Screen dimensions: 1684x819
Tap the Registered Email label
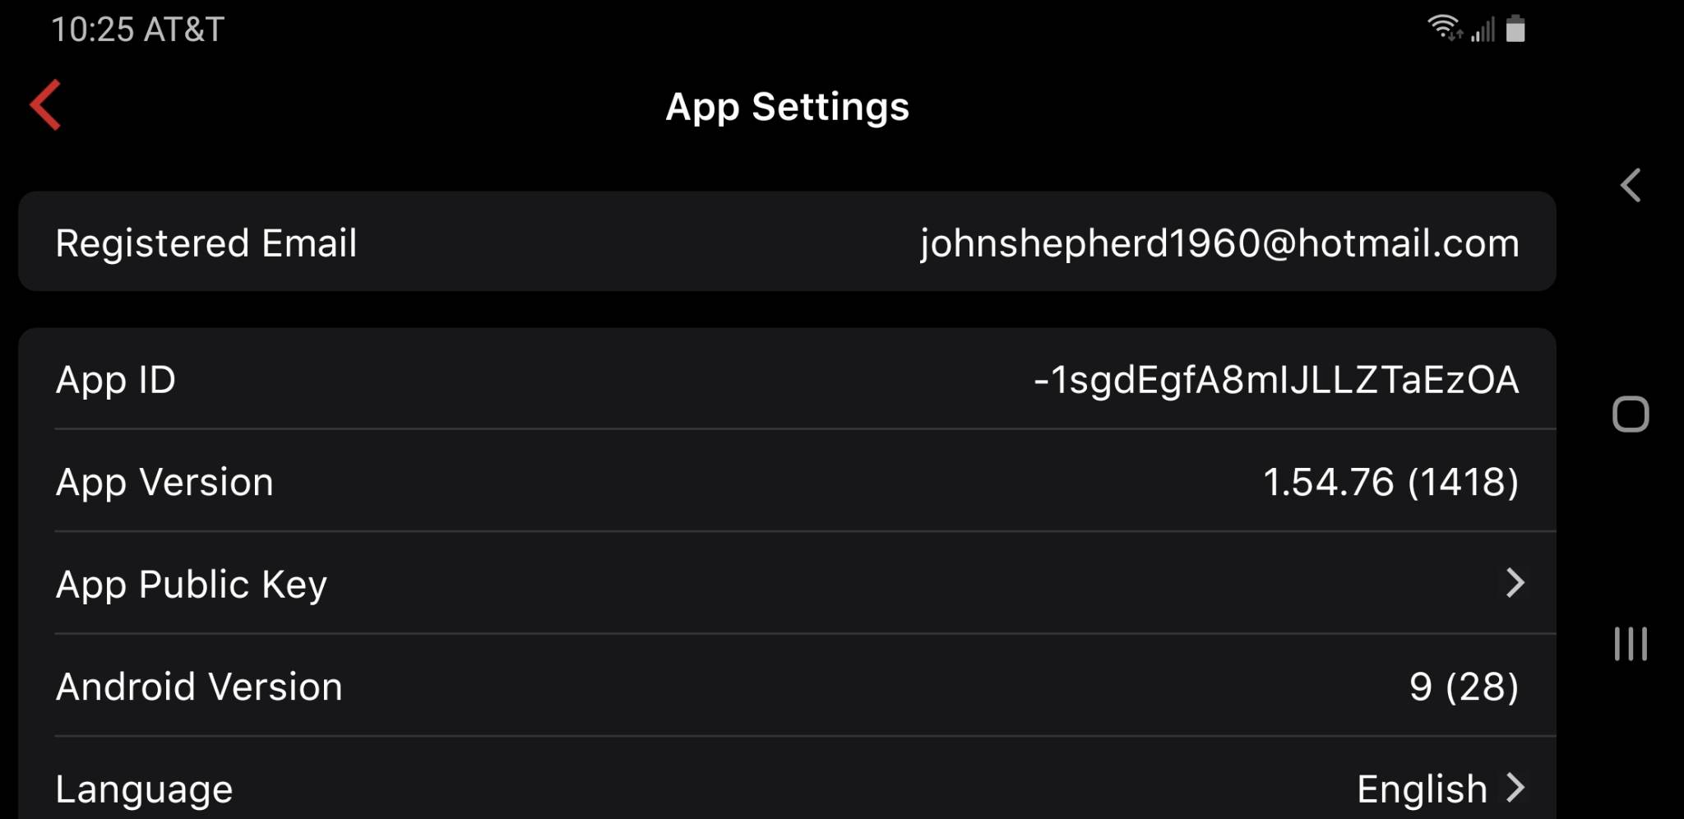tap(206, 243)
